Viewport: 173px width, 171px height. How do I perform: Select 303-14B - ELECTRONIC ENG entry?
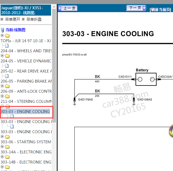26,162
